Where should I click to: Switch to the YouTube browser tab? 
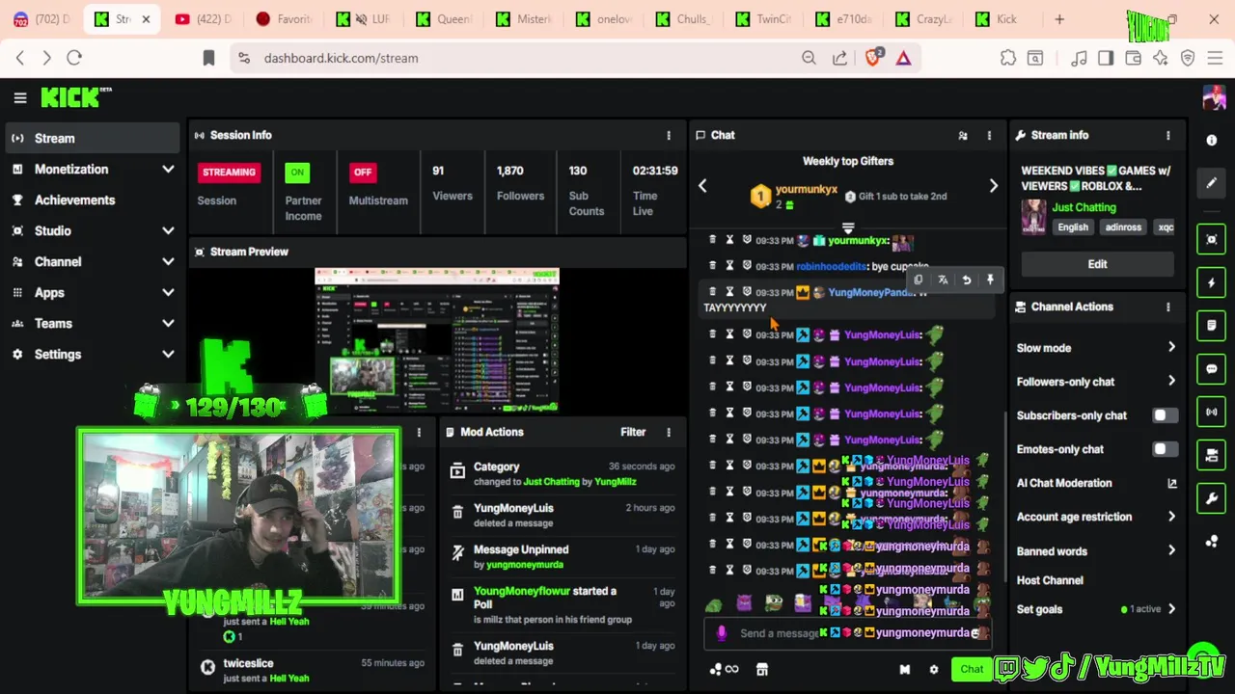coord(205,19)
